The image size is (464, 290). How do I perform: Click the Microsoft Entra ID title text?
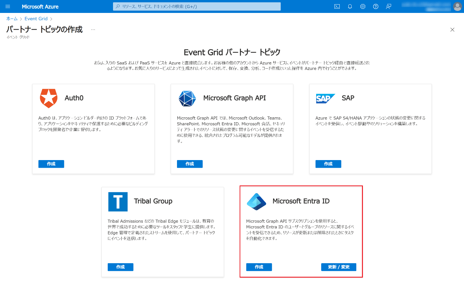[301, 201]
